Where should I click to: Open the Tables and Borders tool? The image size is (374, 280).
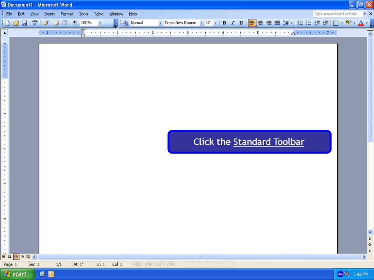56,23
